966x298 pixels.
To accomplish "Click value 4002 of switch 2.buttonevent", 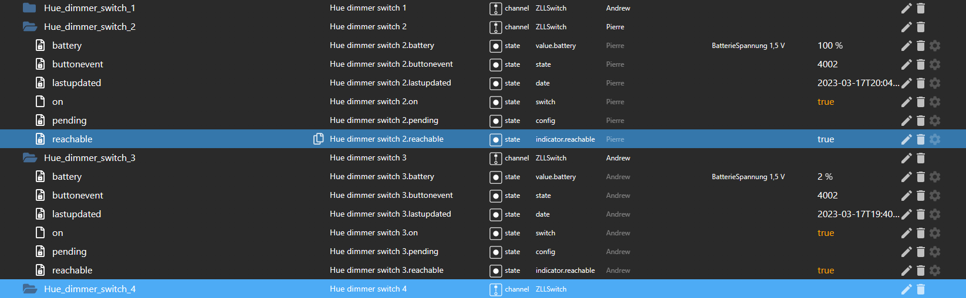I will coord(827,64).
